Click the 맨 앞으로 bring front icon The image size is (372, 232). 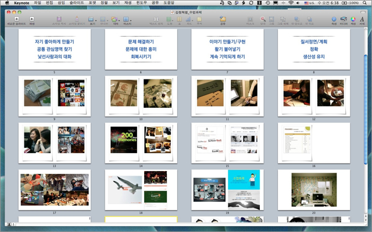click(296, 21)
